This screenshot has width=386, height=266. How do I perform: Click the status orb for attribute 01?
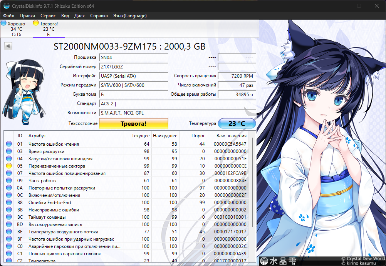[x=9, y=144]
